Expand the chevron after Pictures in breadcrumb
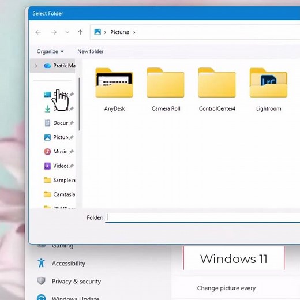Image resolution: width=300 pixels, height=300 pixels. click(x=134, y=32)
